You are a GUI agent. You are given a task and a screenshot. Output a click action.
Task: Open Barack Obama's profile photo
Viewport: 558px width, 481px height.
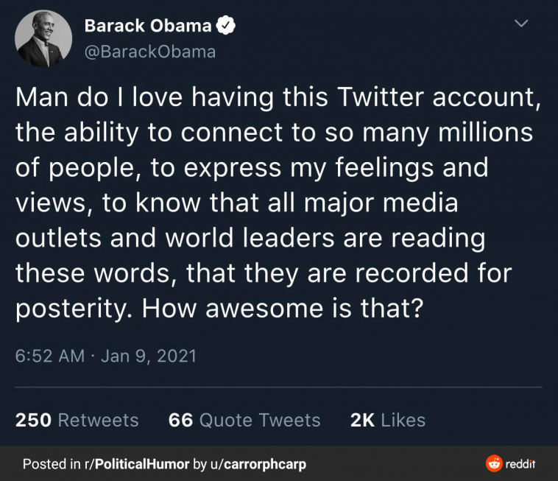[x=43, y=39]
